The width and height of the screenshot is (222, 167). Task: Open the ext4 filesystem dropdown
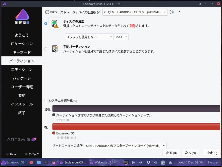[122, 37]
